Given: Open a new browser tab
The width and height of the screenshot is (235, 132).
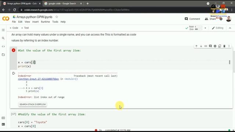Looking at the screenshot, I should 87,3.
